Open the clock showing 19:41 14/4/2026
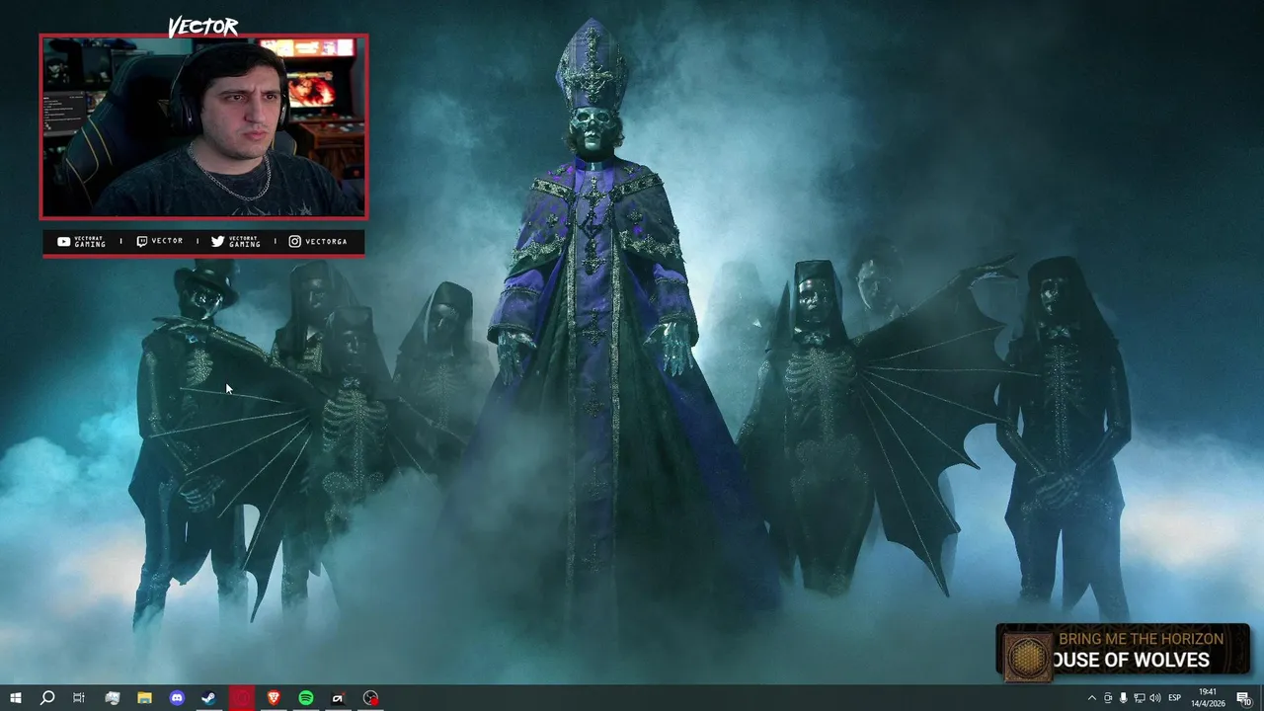This screenshot has height=711, width=1264. pyautogui.click(x=1210, y=698)
